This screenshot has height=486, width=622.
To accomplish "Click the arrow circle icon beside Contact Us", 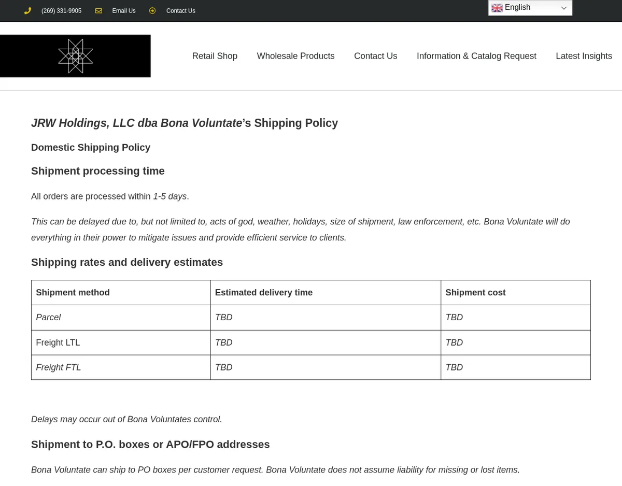I will tap(152, 11).
